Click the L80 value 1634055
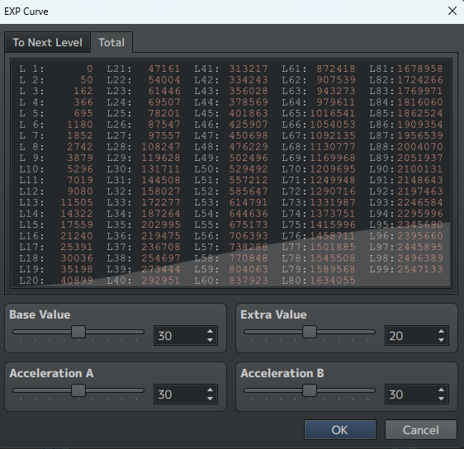This screenshot has width=464, height=449. (333, 281)
